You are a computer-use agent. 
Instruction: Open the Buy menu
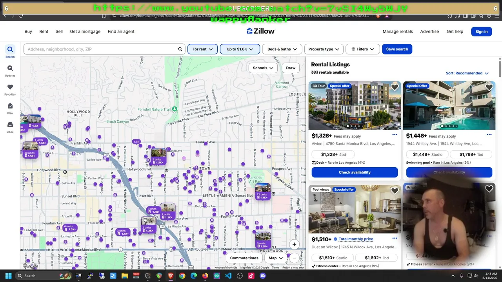pos(28,31)
